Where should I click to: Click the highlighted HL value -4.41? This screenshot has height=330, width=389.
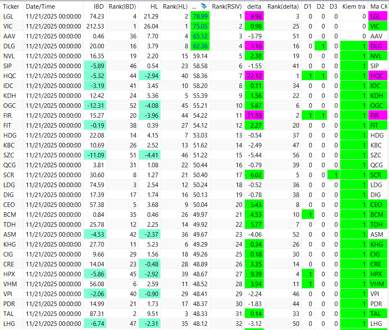(150, 155)
